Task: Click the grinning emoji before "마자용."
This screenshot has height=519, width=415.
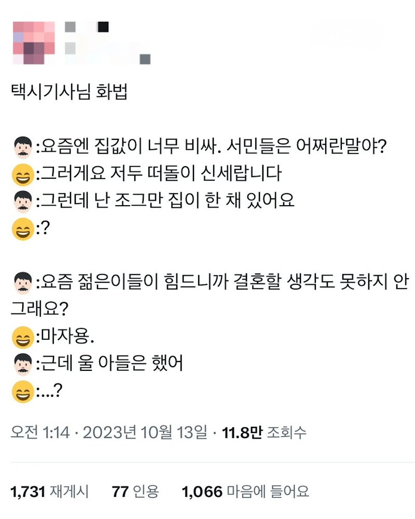Action: coord(22,339)
